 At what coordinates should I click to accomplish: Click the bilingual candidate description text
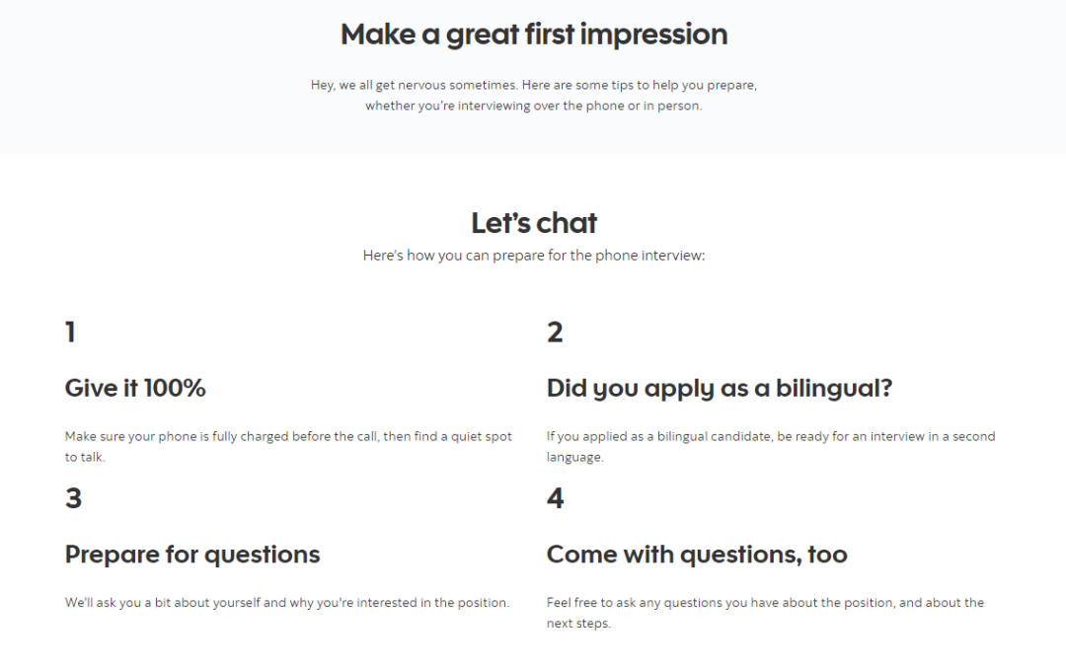tap(771, 446)
